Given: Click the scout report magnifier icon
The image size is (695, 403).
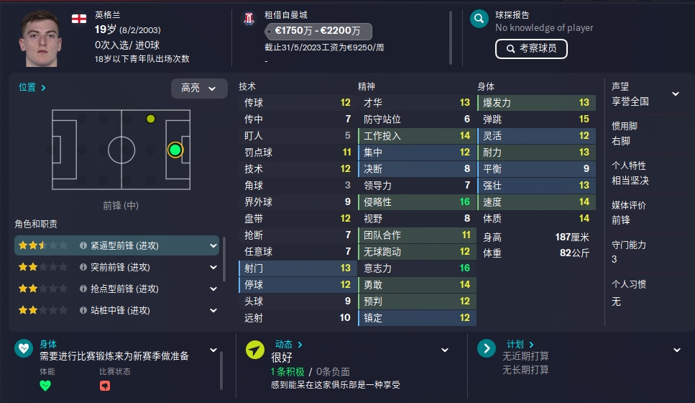Looking at the screenshot, I should [x=479, y=19].
